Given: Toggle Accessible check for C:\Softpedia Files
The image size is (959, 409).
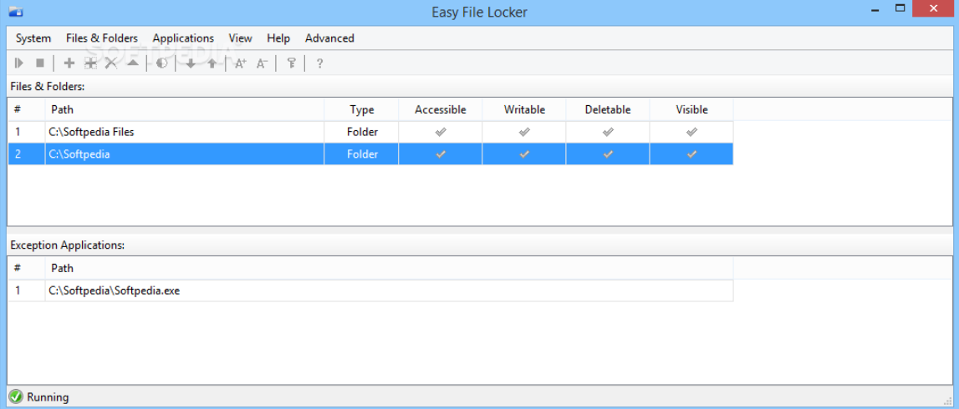Looking at the screenshot, I should (441, 132).
